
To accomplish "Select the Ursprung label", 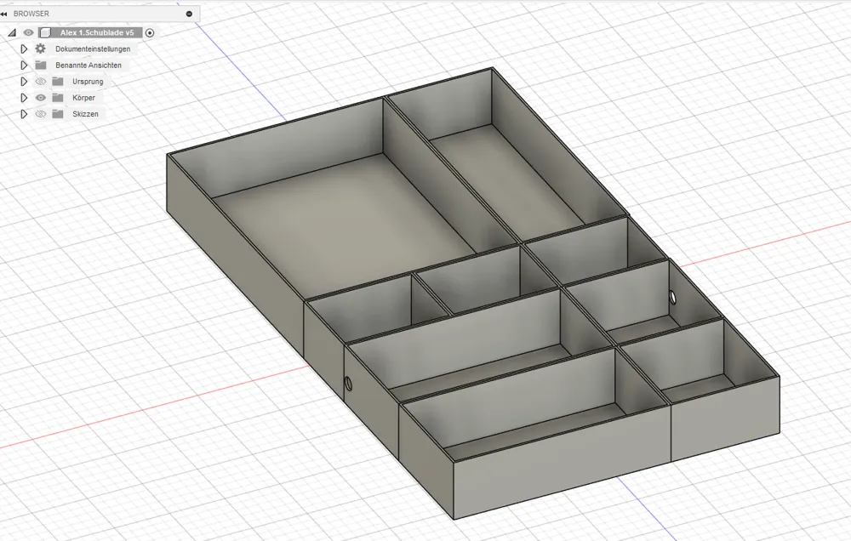I will [88, 82].
